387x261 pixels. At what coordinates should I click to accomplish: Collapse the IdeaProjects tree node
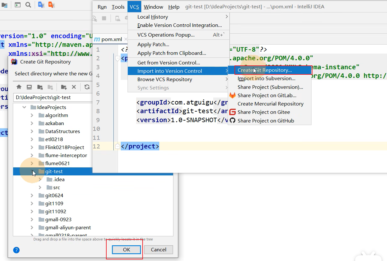tap(24, 107)
